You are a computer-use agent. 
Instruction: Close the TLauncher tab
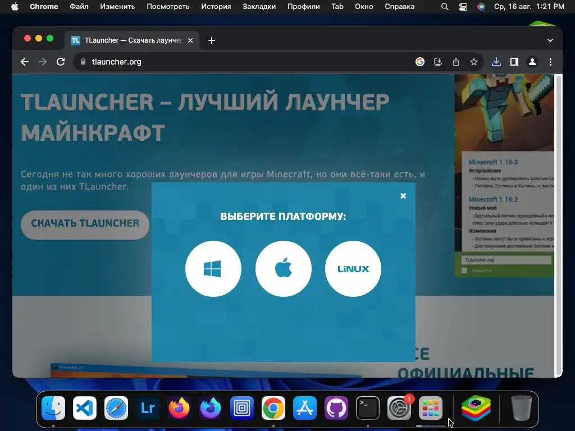(x=190, y=40)
